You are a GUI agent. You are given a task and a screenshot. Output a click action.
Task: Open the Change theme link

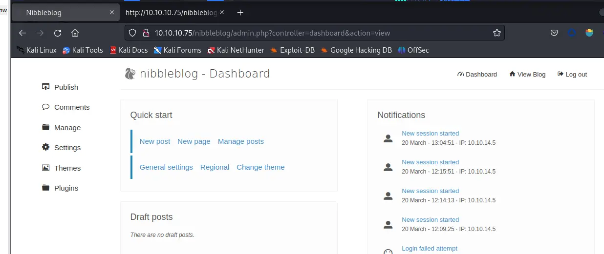(260, 167)
